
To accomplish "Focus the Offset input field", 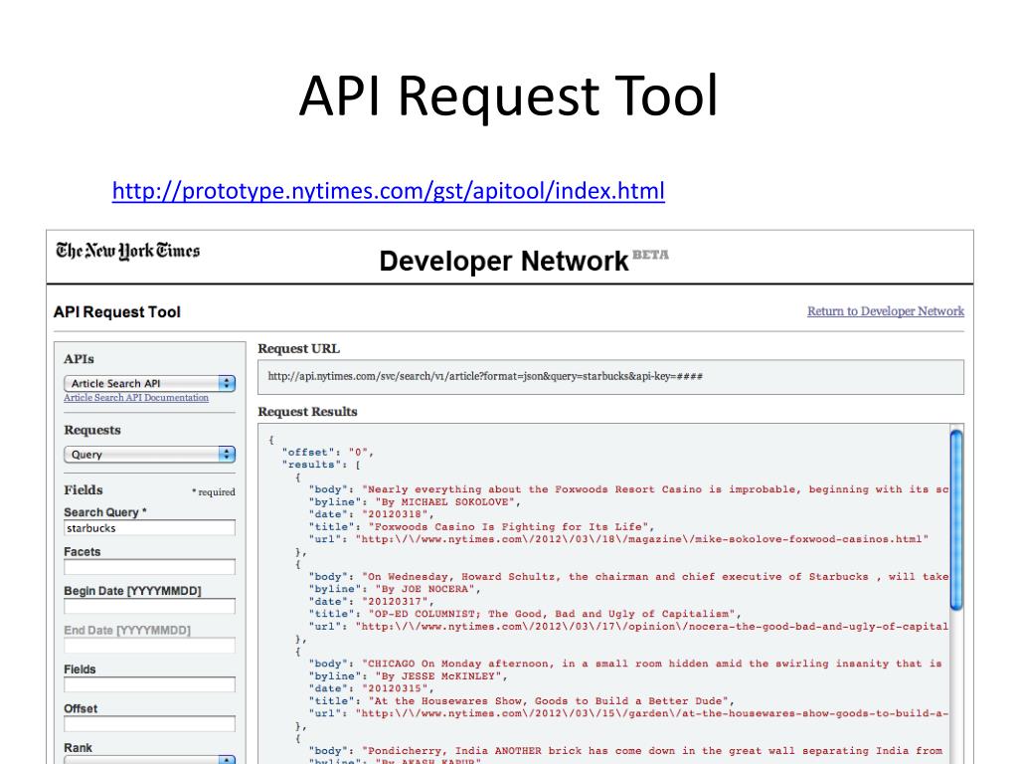I will click(x=149, y=724).
